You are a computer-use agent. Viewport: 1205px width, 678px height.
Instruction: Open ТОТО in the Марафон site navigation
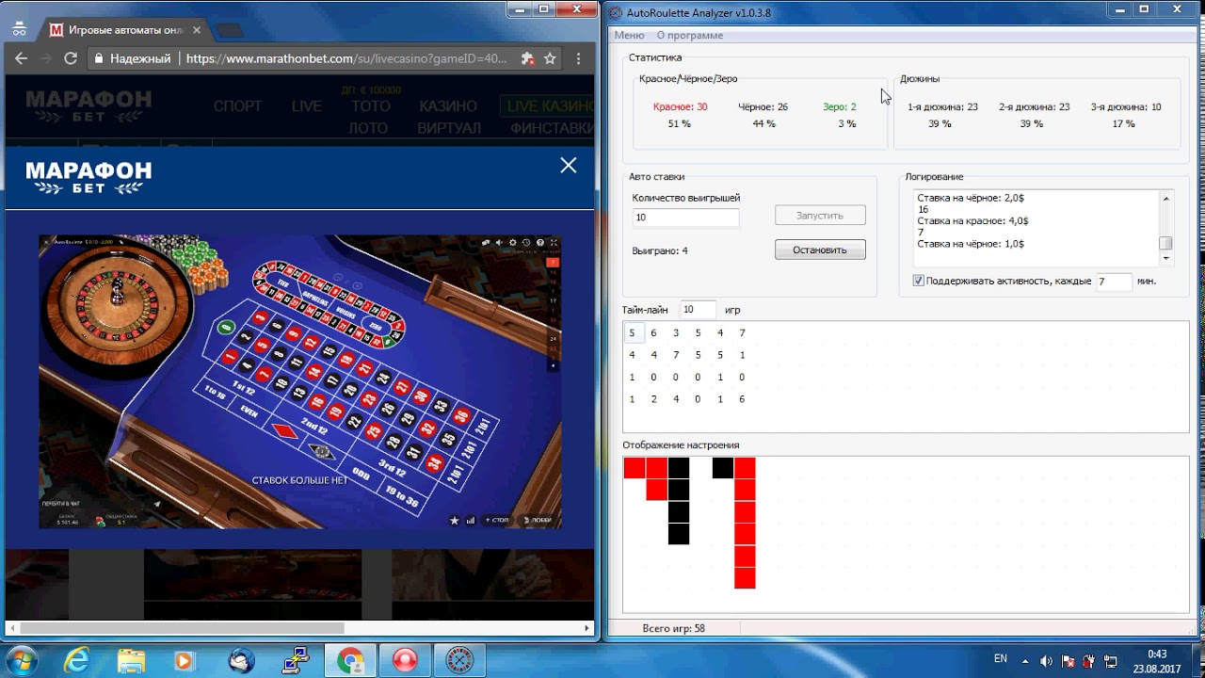[x=371, y=105]
